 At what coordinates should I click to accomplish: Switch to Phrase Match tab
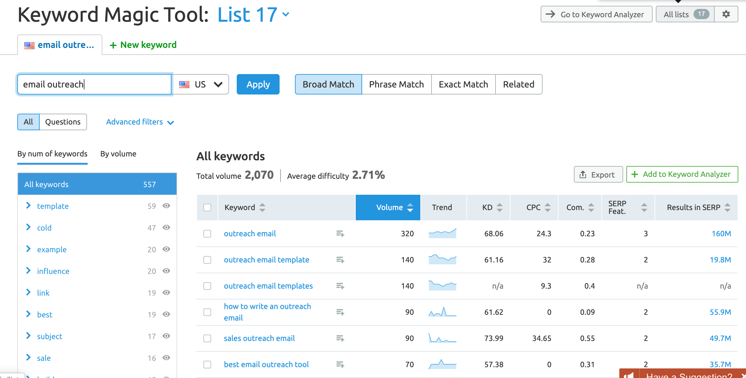[x=396, y=85]
